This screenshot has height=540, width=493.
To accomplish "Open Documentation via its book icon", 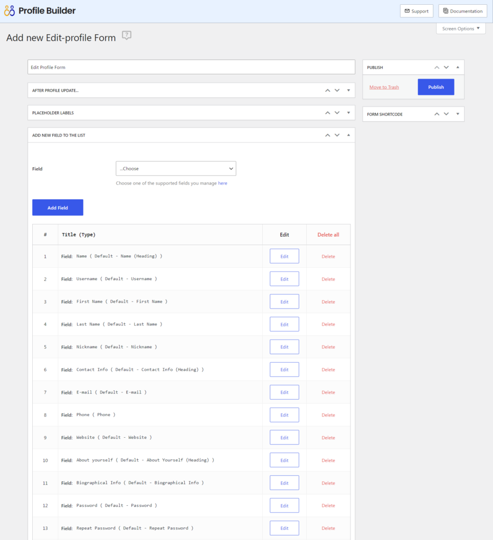I will (x=445, y=11).
